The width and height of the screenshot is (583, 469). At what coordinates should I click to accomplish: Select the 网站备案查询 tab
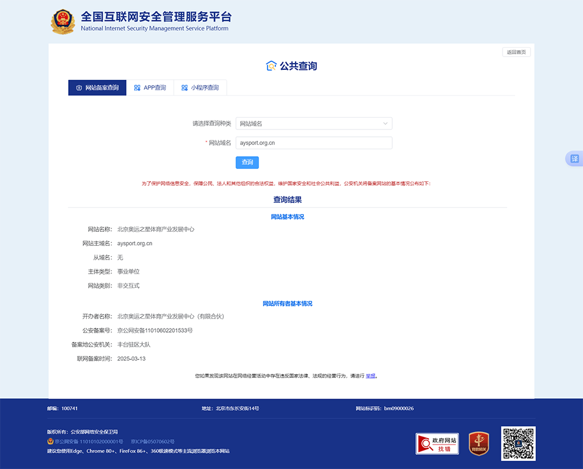[97, 88]
